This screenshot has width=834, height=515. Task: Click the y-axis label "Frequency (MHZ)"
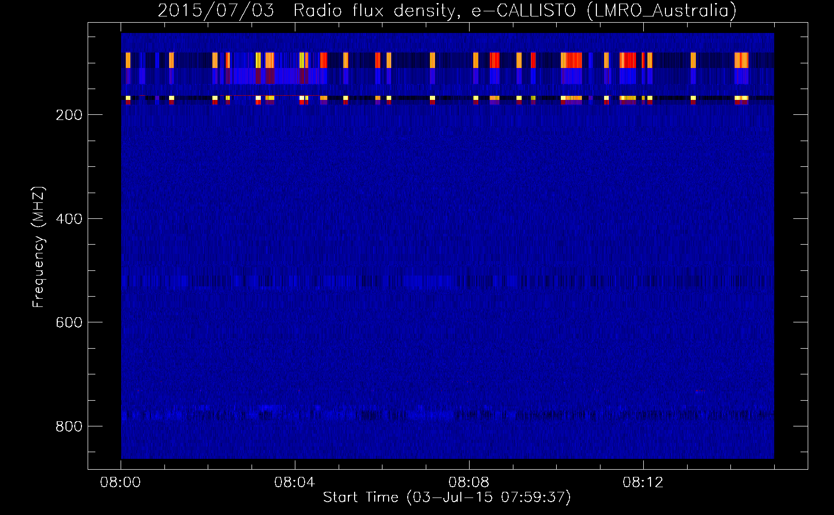(x=39, y=247)
